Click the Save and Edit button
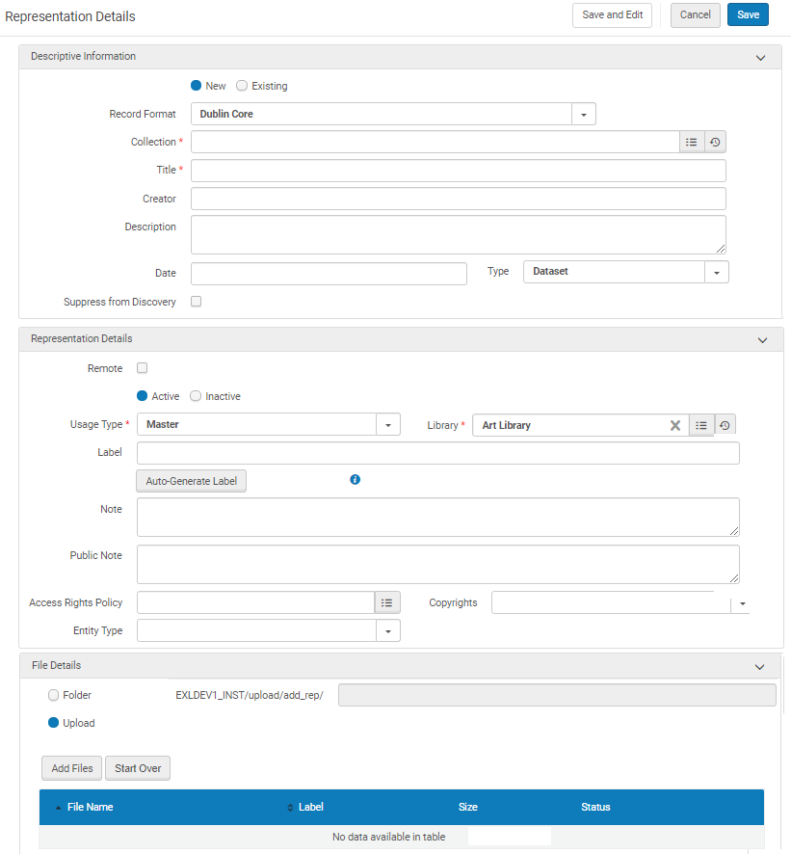This screenshot has height=854, width=791. click(612, 15)
